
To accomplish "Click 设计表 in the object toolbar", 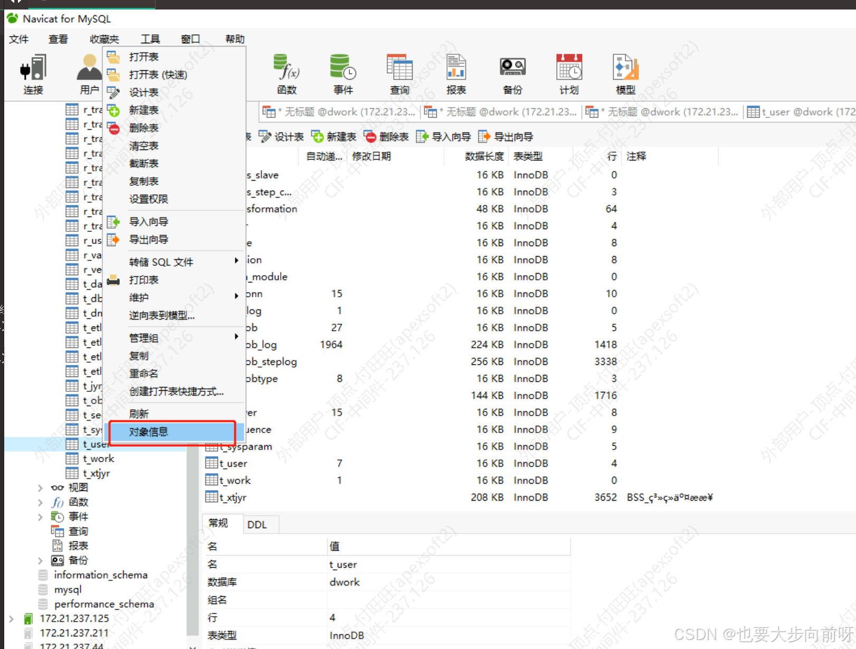I will [281, 137].
